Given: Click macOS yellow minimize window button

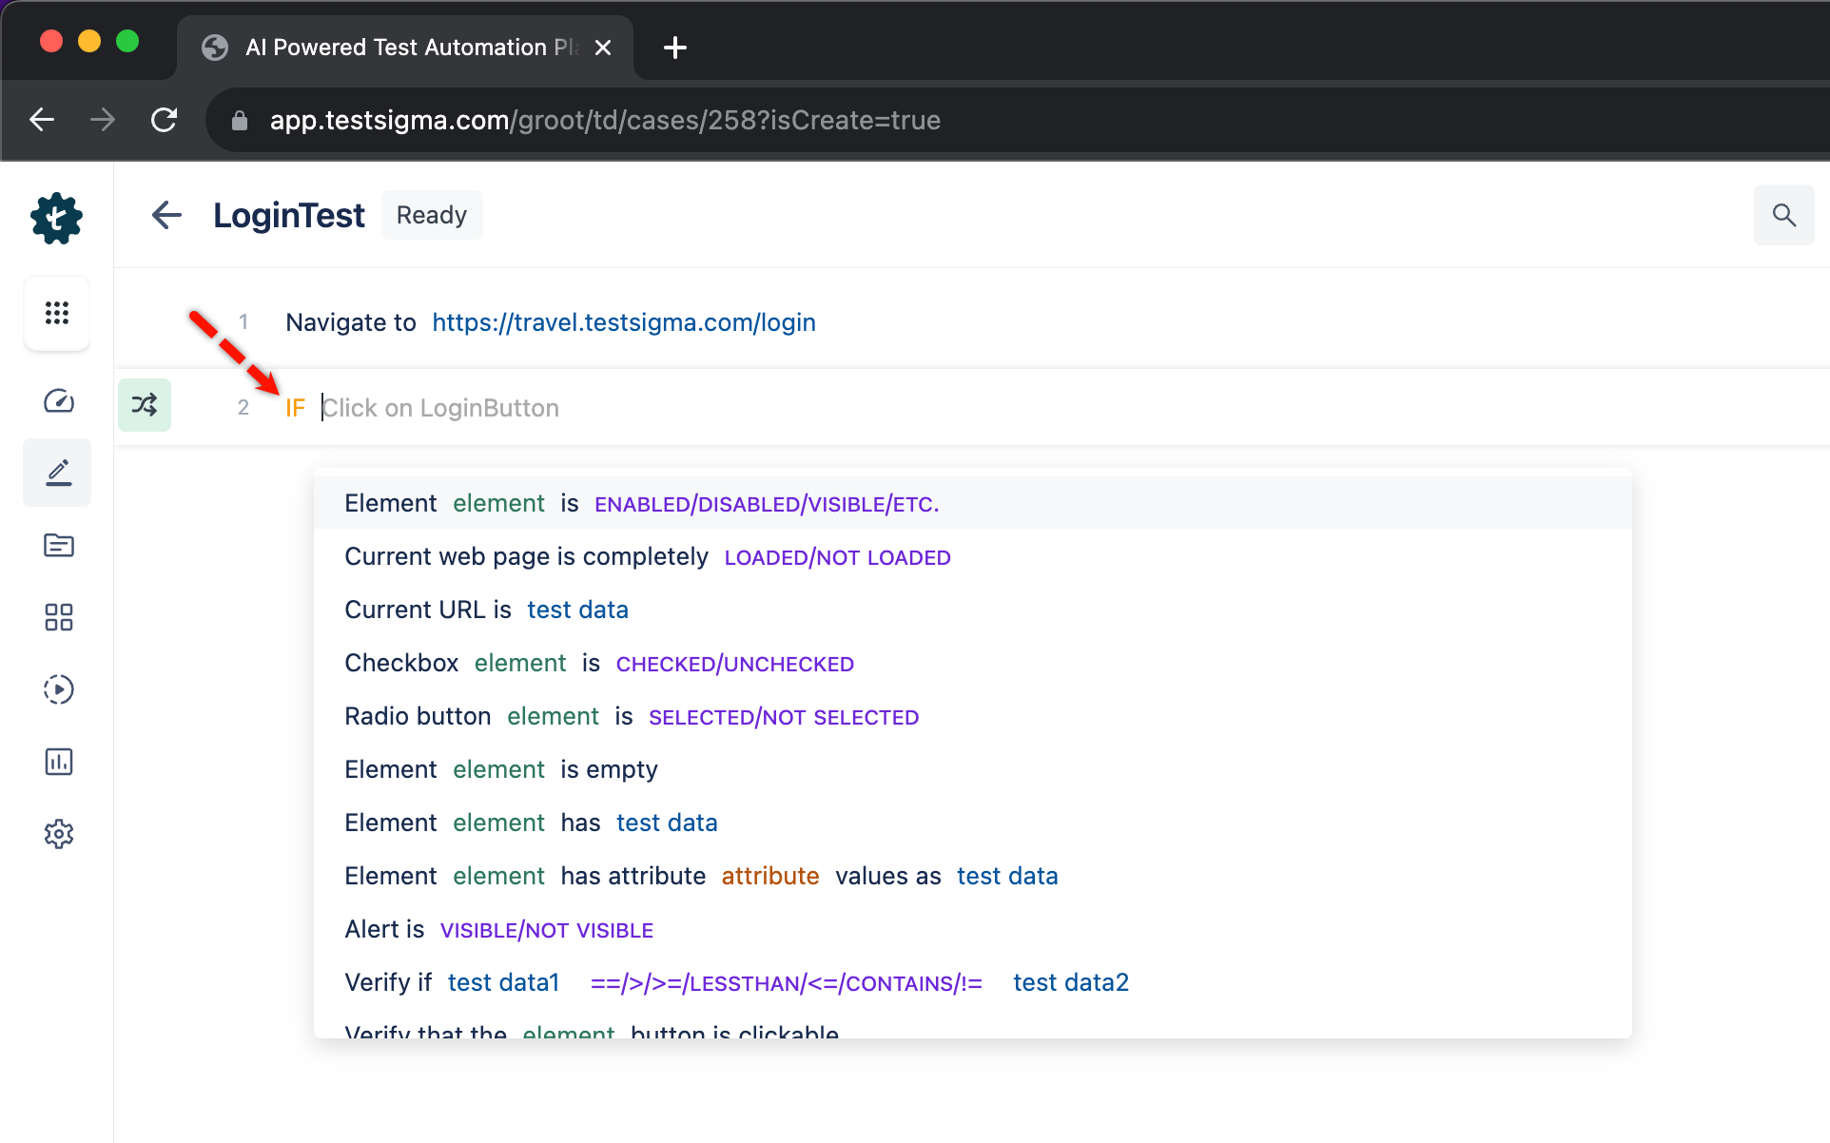Looking at the screenshot, I should pos(89,41).
